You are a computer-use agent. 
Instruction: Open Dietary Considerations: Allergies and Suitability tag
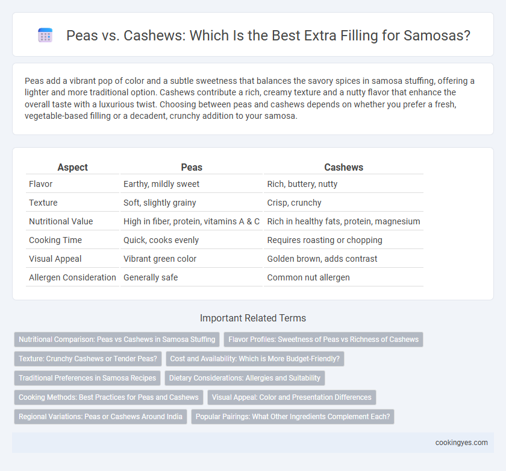tap(245, 378)
